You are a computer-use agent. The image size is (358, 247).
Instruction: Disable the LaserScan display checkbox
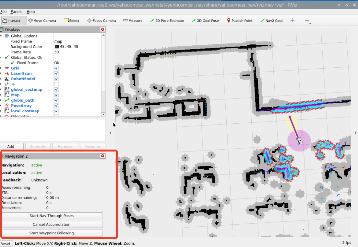(56, 73)
